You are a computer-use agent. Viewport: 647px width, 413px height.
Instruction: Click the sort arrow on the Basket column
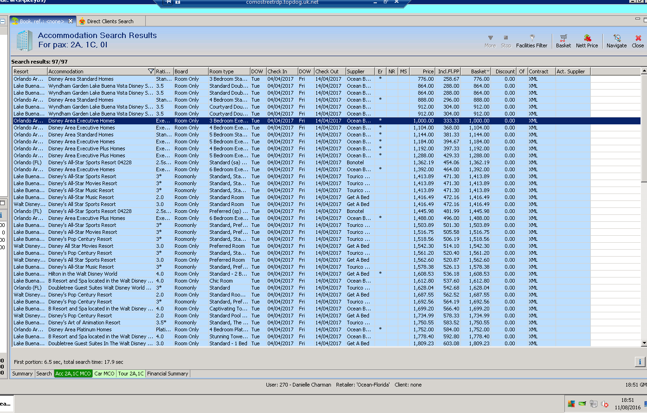(488, 71)
